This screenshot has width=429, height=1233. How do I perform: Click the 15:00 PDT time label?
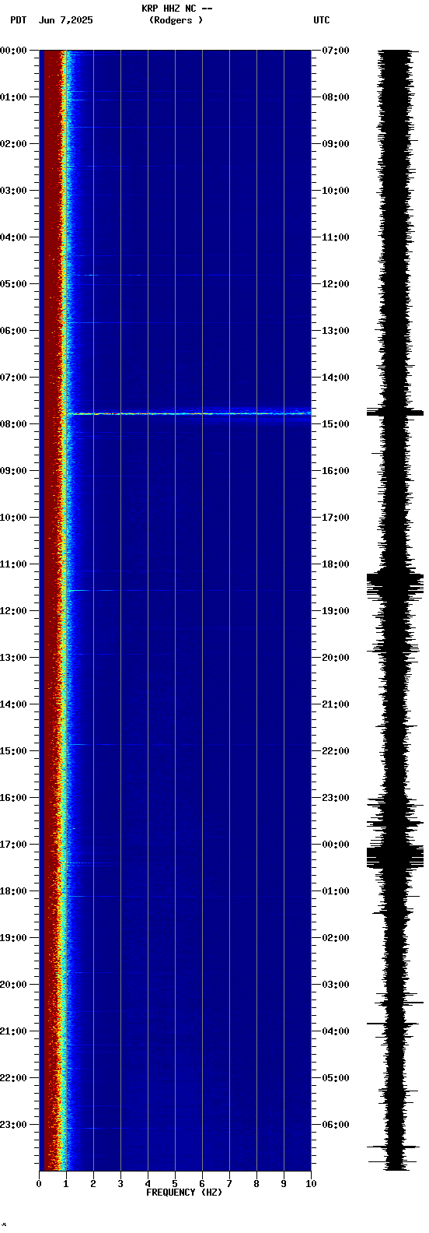(x=13, y=751)
